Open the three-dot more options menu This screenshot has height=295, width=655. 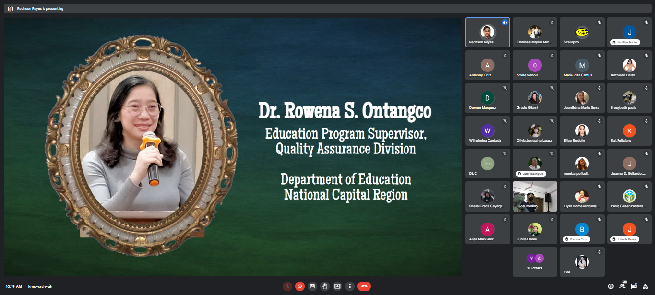tap(350, 286)
